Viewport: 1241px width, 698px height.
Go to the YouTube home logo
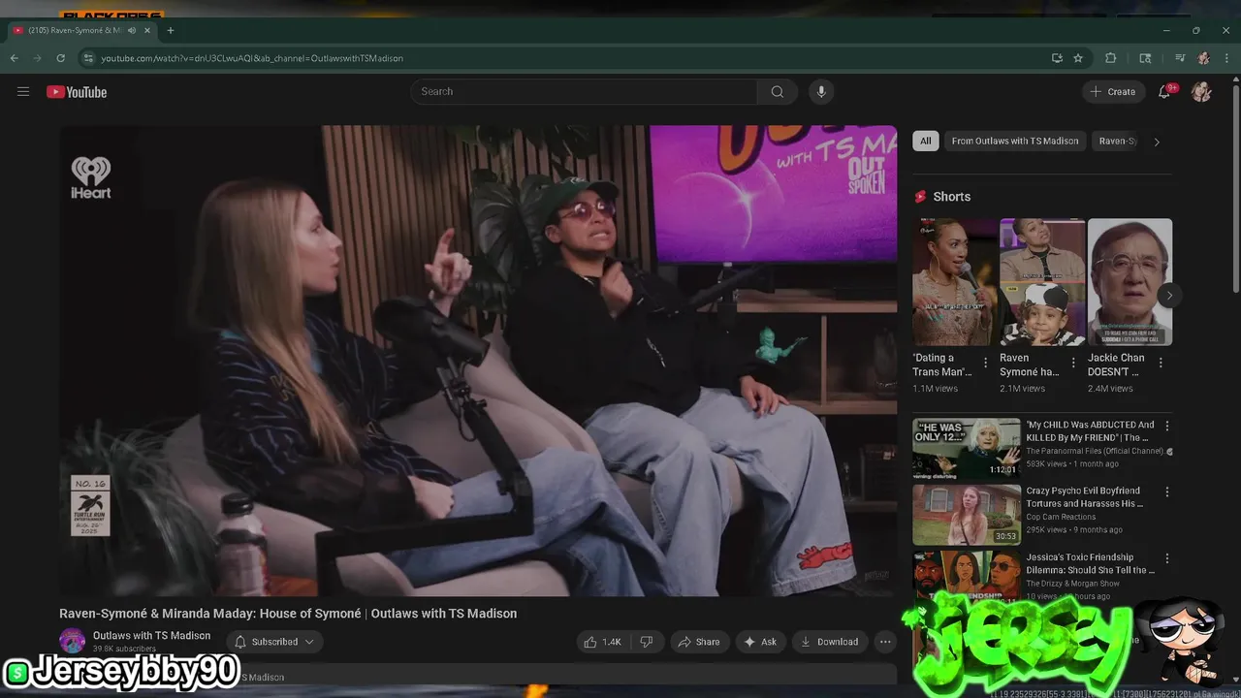click(x=77, y=92)
